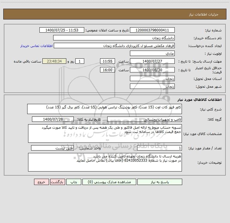Screen dimensions: 230x223
Task: Click the تاریخ و ساعت اعلان عمومی label
Action: click(x=107, y=30)
